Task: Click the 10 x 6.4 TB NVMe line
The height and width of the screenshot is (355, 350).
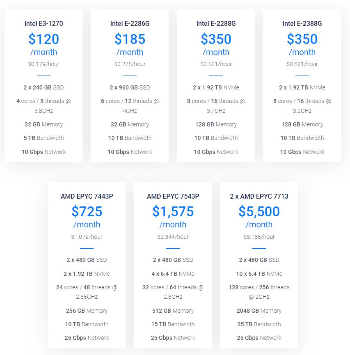Action: point(259,274)
